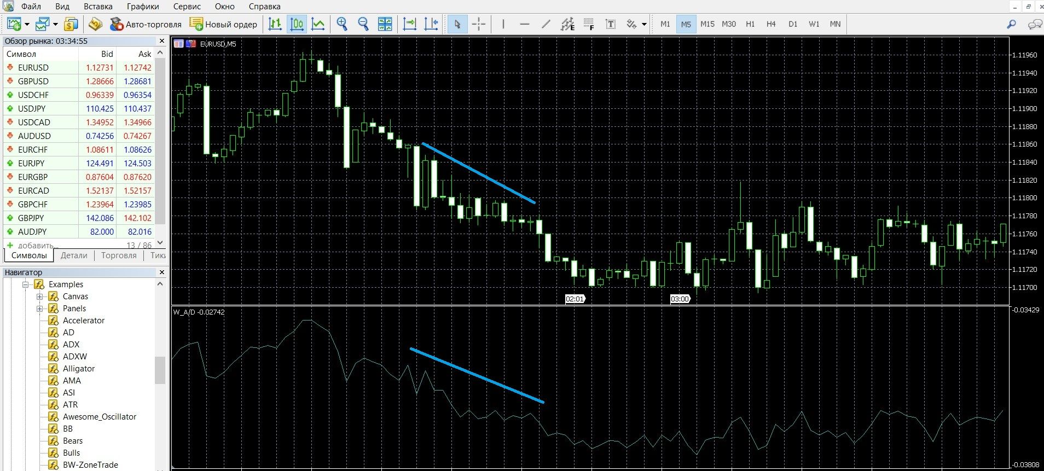Toggle chart auto scroll icon
The image size is (1044, 471).
(410, 24)
